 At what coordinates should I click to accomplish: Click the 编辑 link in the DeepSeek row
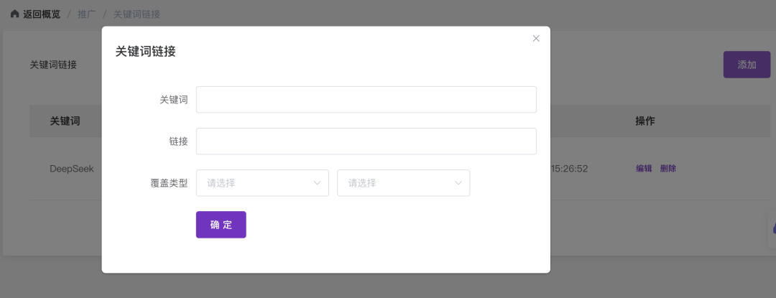[644, 169]
